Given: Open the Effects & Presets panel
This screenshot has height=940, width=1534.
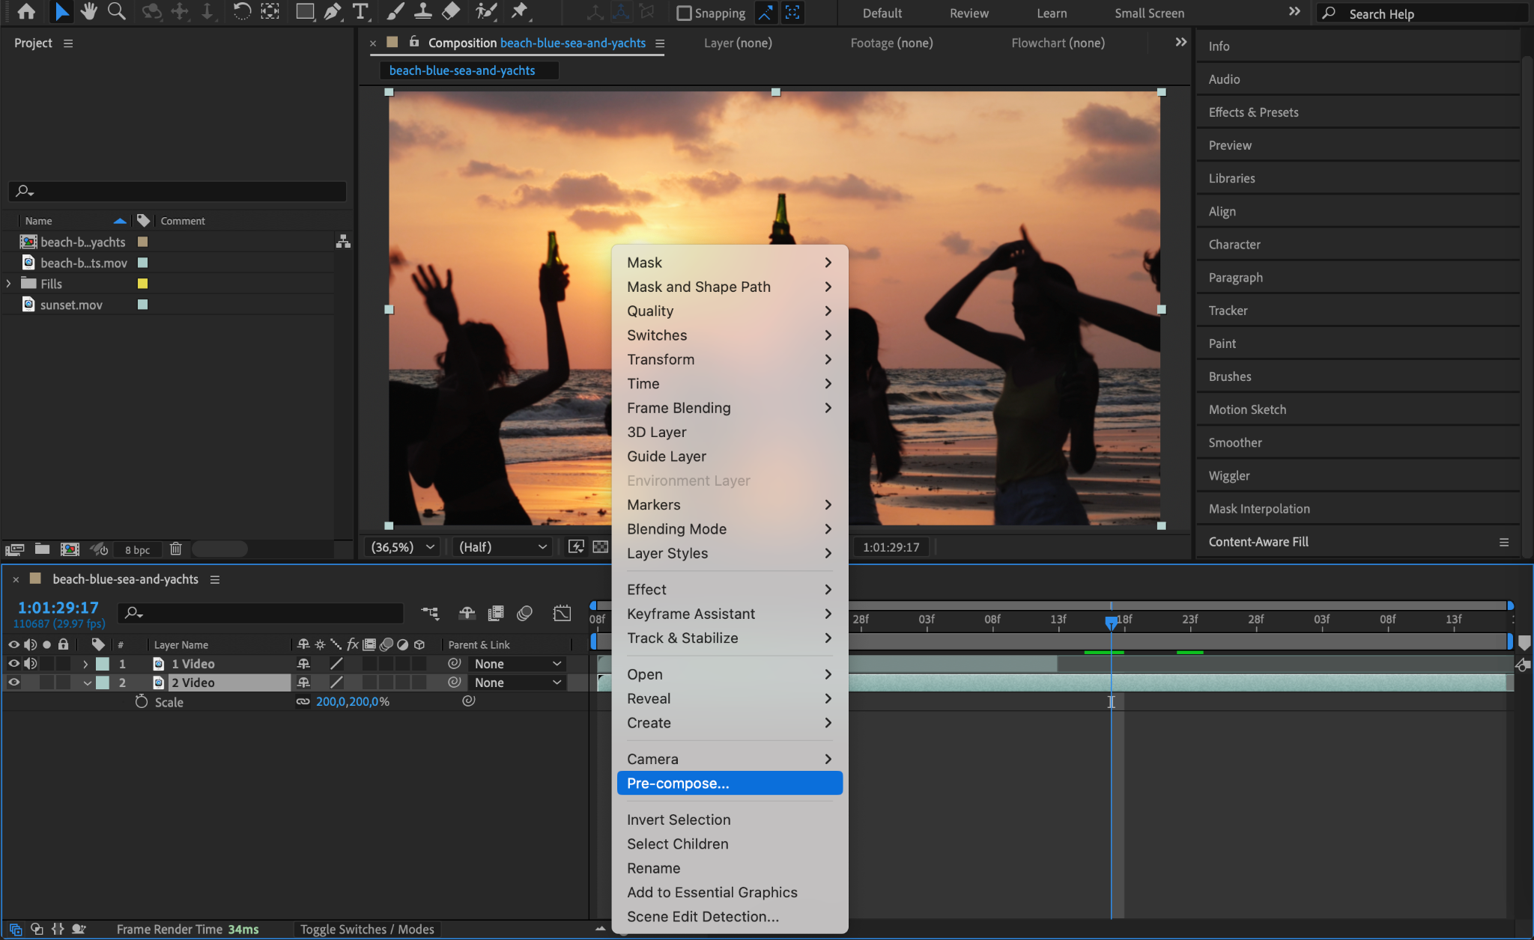Looking at the screenshot, I should [x=1253, y=112].
